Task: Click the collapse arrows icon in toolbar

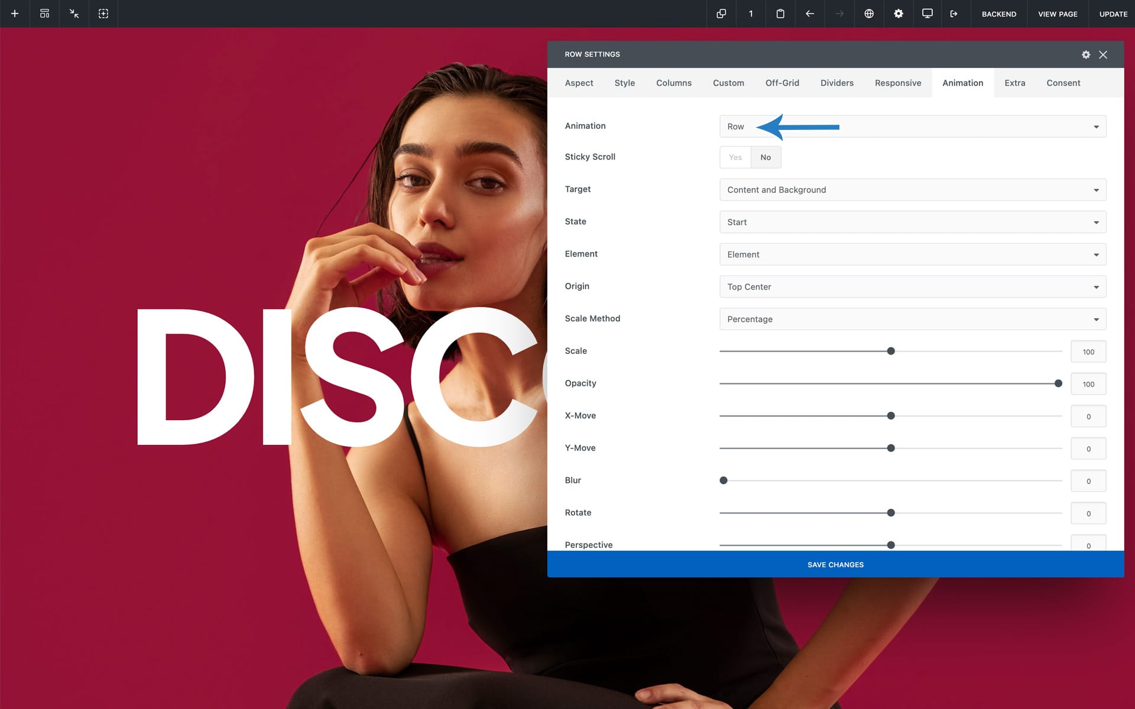Action: coord(74,14)
